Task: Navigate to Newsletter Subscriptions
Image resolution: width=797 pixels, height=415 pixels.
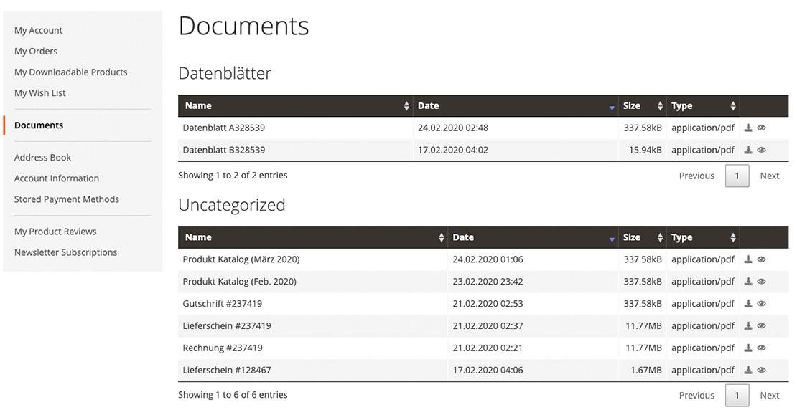Action: (x=65, y=252)
